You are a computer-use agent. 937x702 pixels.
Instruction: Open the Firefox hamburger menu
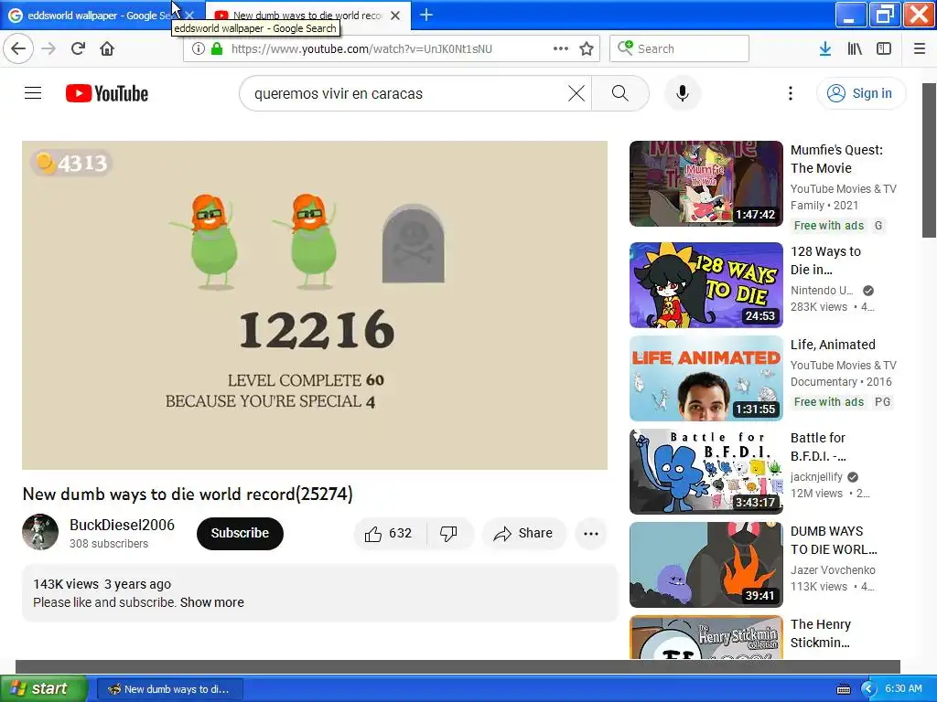920,48
